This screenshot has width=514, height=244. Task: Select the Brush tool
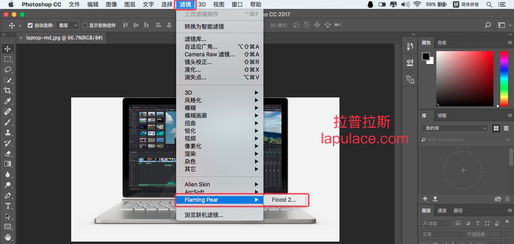[x=8, y=122]
